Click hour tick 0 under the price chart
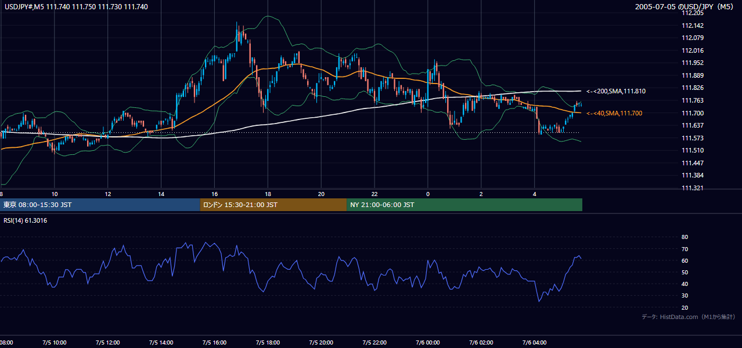The width and height of the screenshot is (742, 348). point(428,194)
